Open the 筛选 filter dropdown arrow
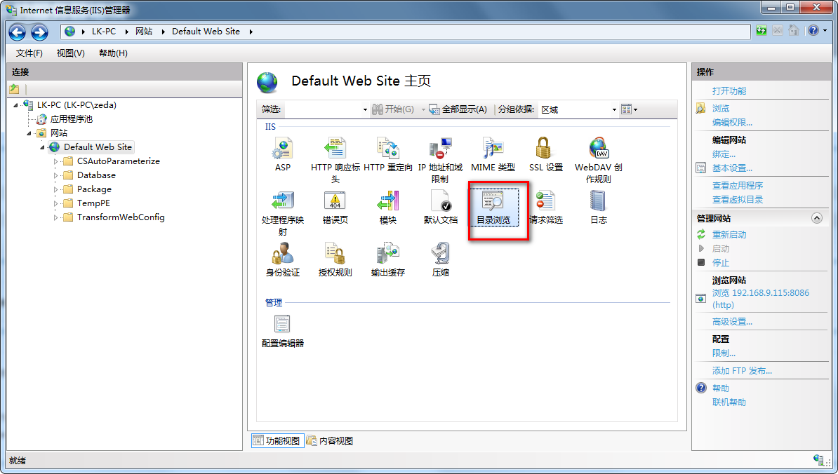 coord(365,110)
